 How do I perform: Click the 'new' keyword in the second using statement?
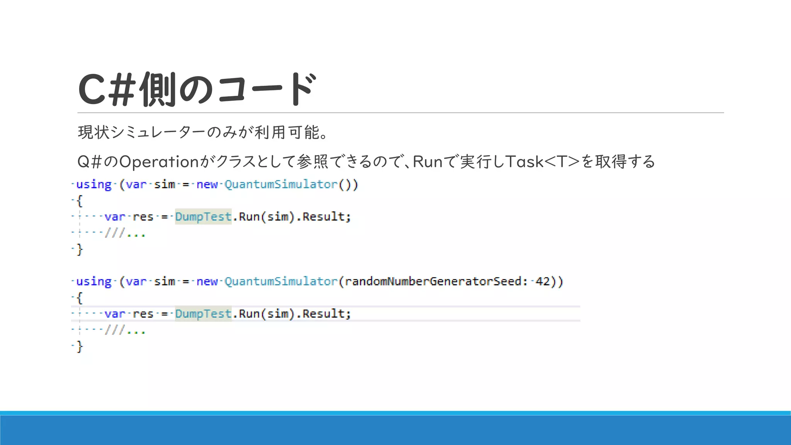(207, 282)
